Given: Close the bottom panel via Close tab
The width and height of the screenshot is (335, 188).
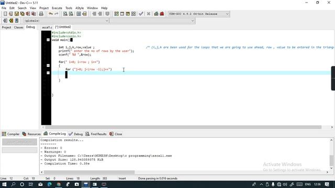Looking at the screenshot, I should tap(116, 134).
